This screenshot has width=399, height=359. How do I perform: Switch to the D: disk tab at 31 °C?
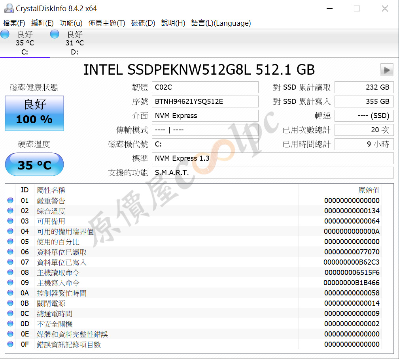(x=75, y=43)
